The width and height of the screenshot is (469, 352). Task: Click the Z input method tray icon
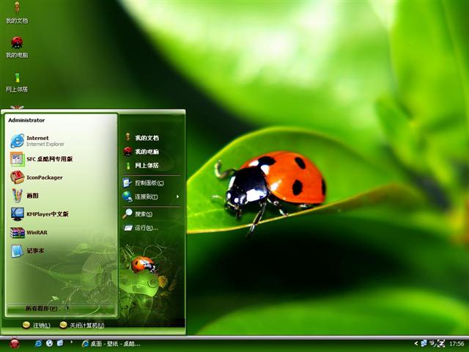(441, 343)
